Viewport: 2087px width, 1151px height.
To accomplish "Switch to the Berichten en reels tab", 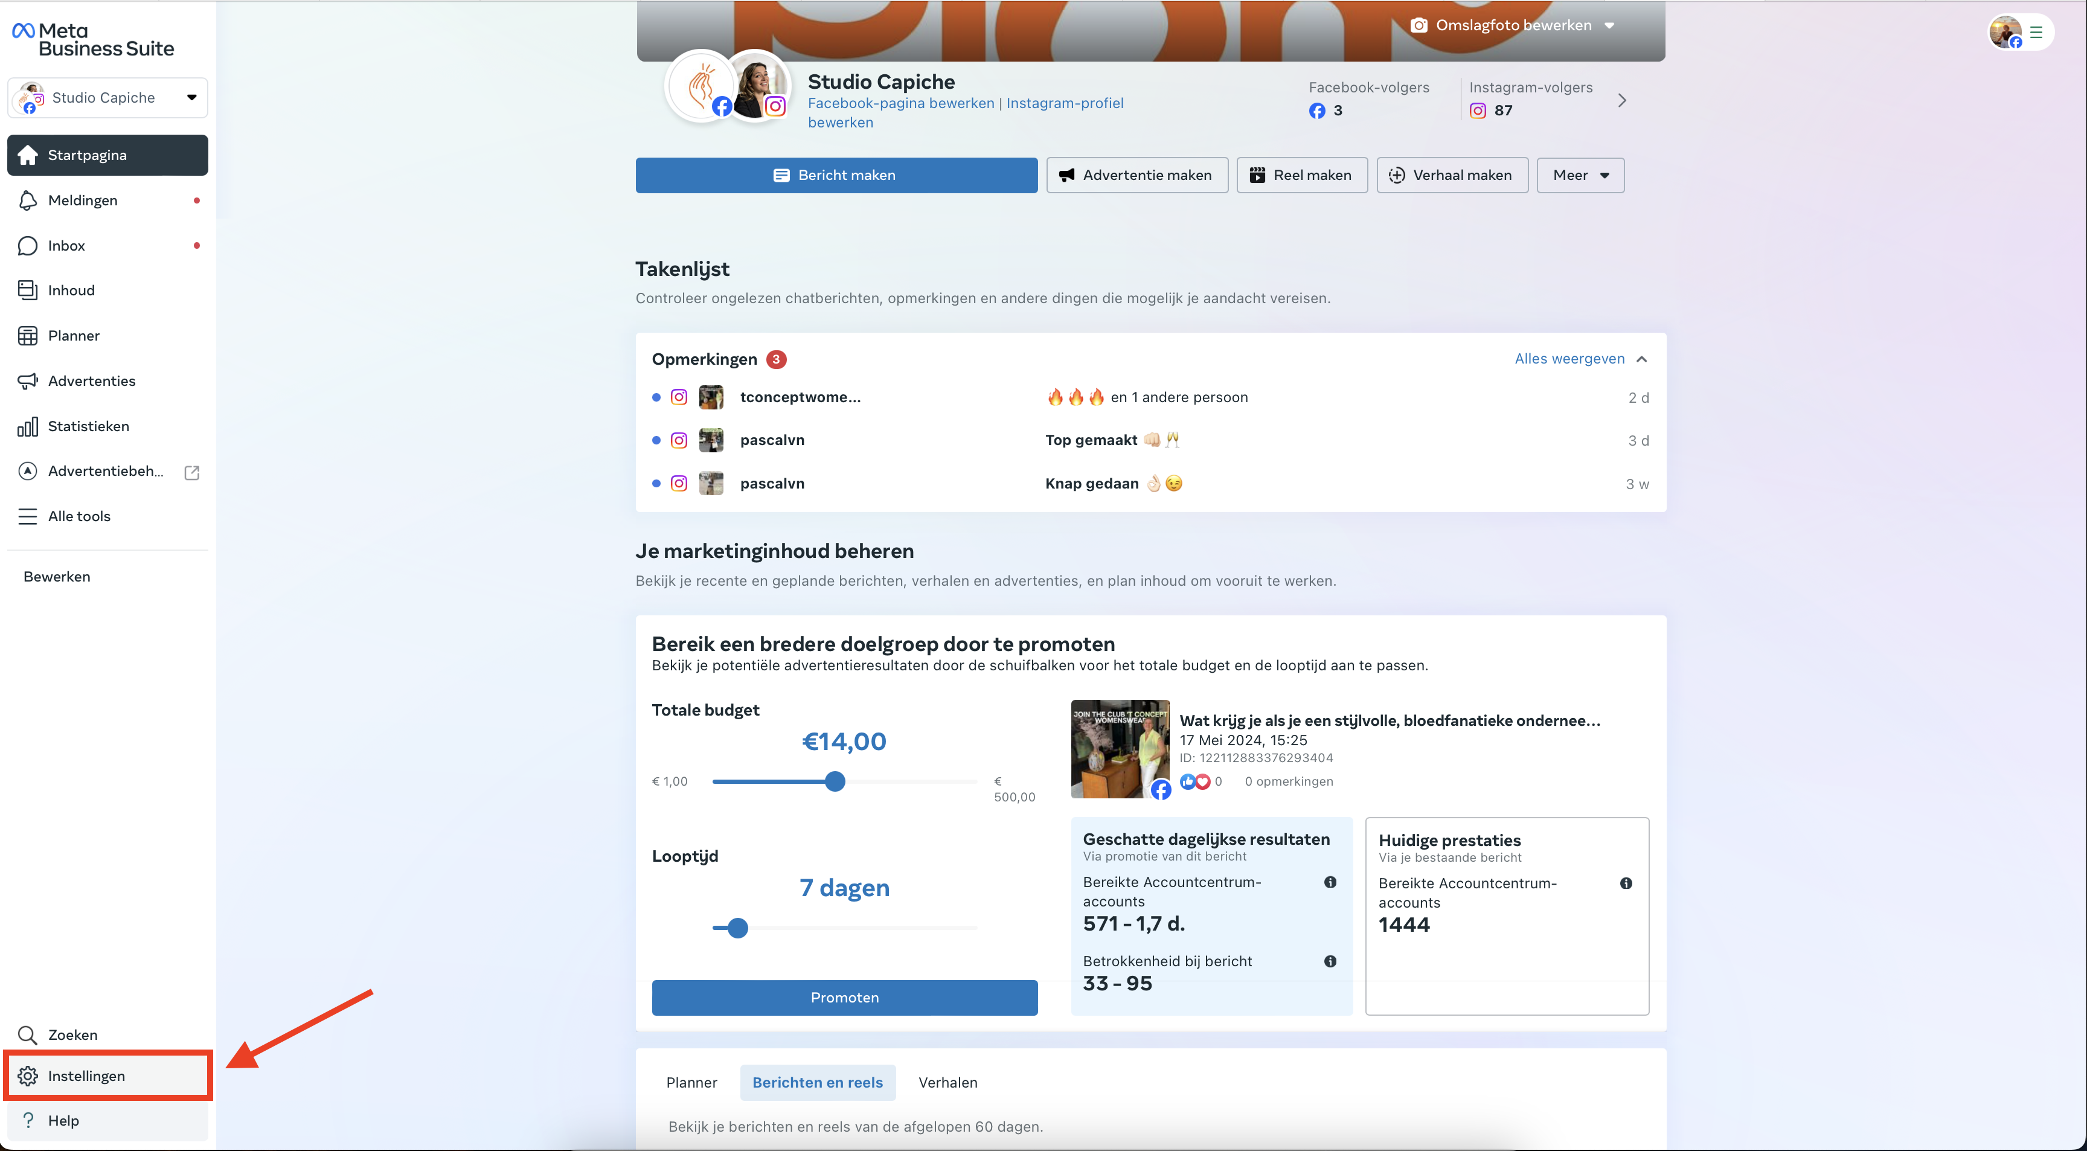I will (x=818, y=1082).
